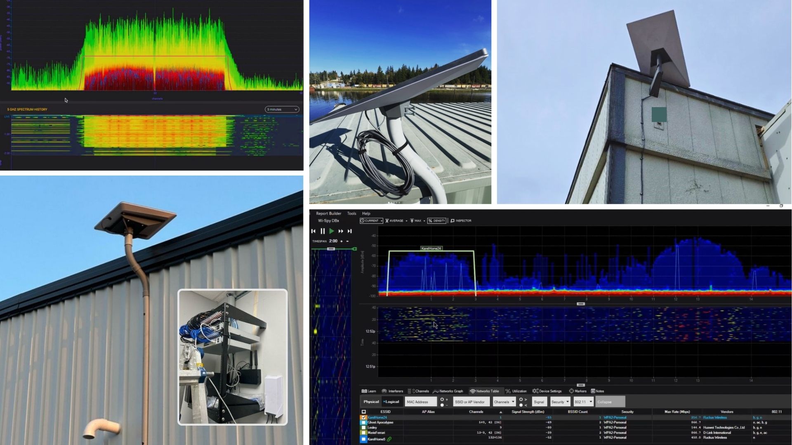Expand the Current trace dropdown arrow
Viewport: 792px width, 445px height.
[382, 221]
